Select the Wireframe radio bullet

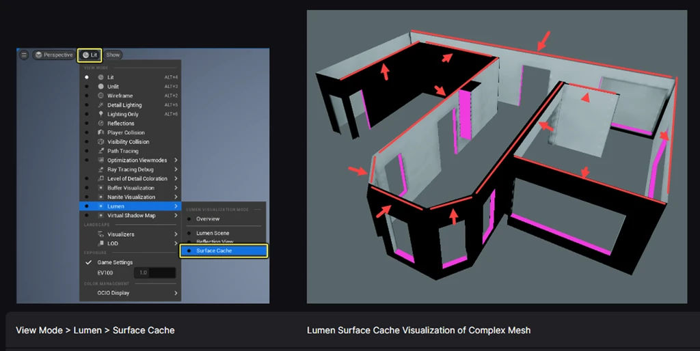[87, 96]
